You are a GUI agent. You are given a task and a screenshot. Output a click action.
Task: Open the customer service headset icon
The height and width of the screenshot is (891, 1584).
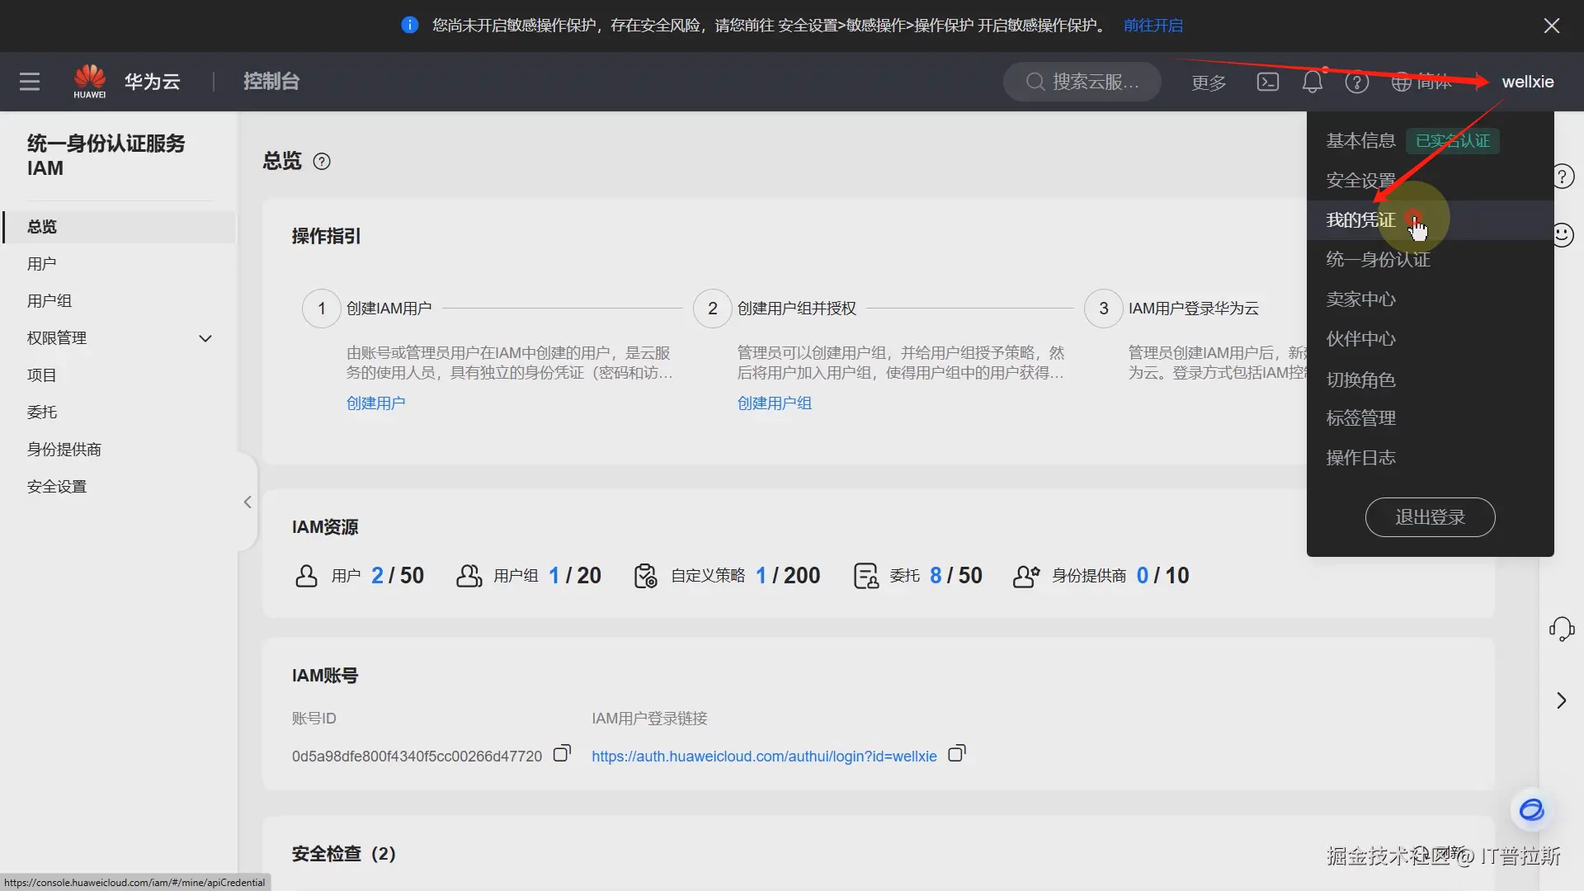1561,629
